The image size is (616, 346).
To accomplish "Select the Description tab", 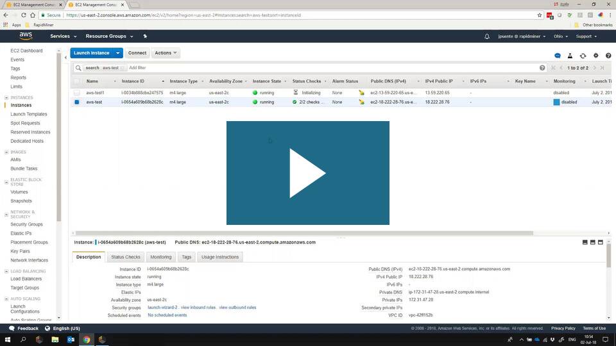I will pos(89,257).
